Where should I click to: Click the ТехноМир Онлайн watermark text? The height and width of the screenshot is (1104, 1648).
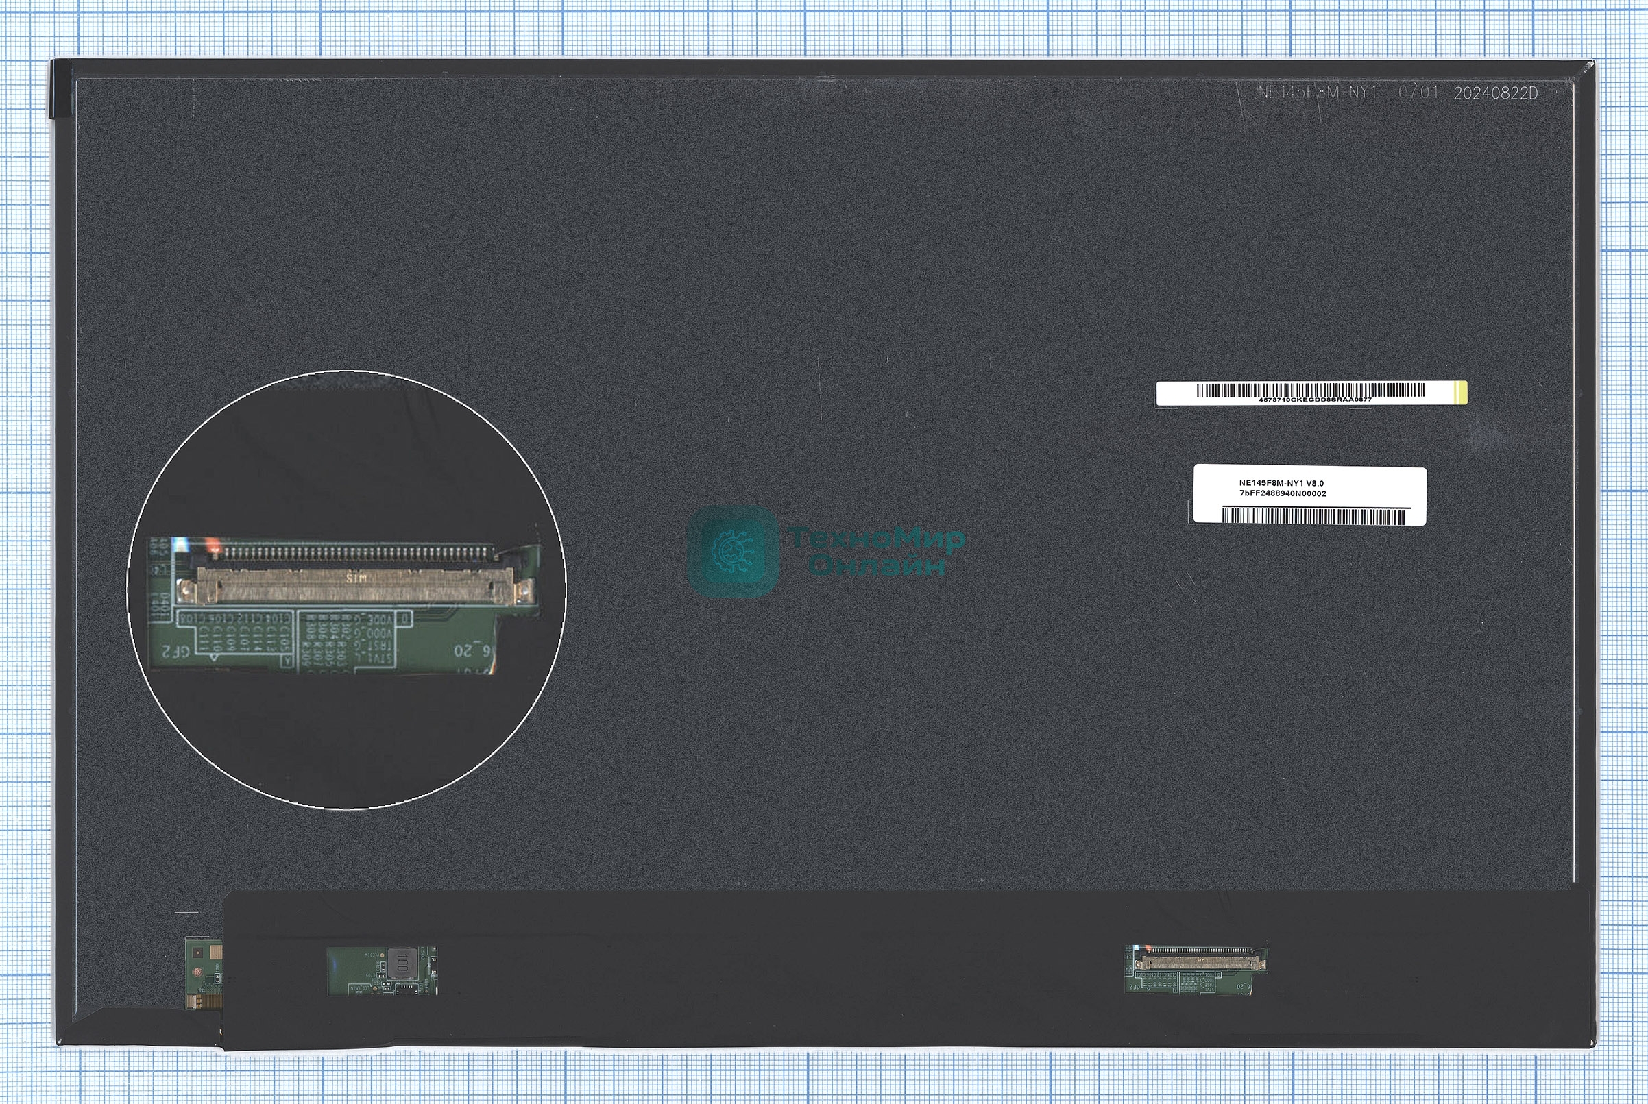[x=877, y=551]
